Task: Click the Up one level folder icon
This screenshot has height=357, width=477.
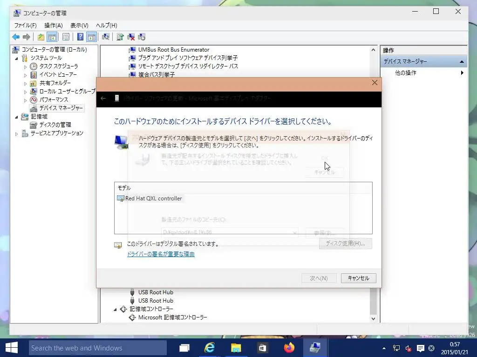Action: click(x=41, y=37)
